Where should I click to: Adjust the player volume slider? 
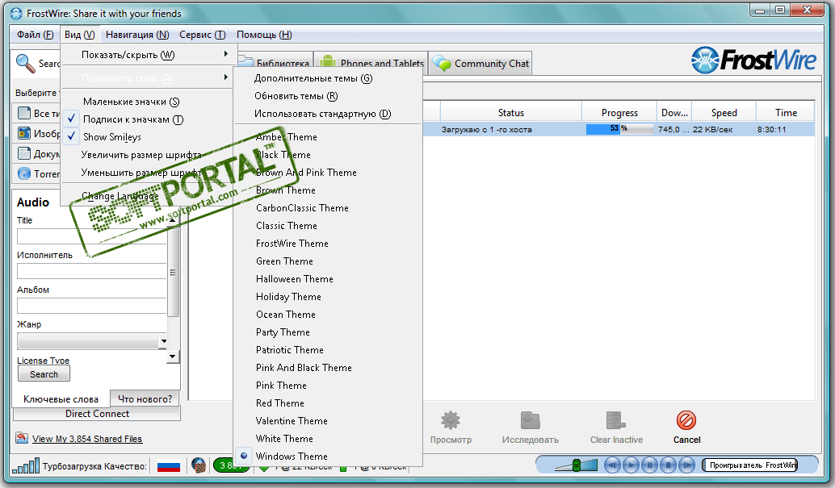[576, 465]
